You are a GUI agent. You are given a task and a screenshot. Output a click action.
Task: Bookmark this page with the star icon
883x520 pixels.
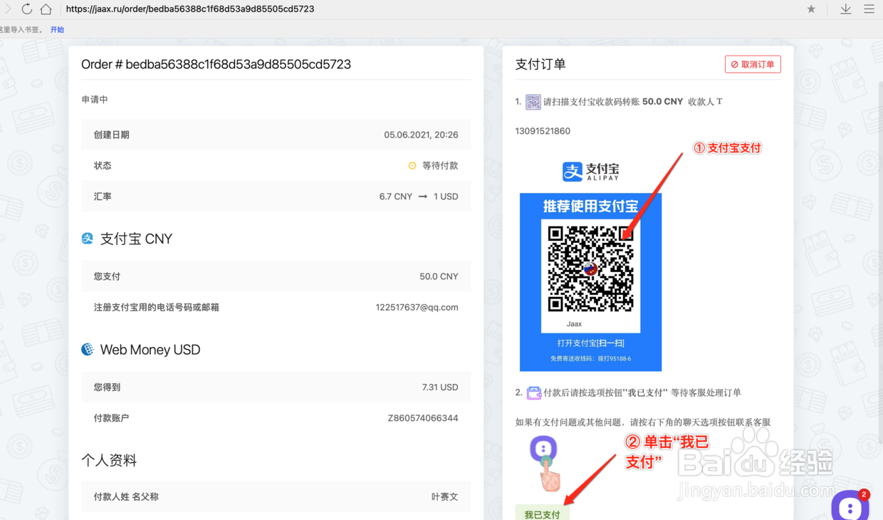811,9
